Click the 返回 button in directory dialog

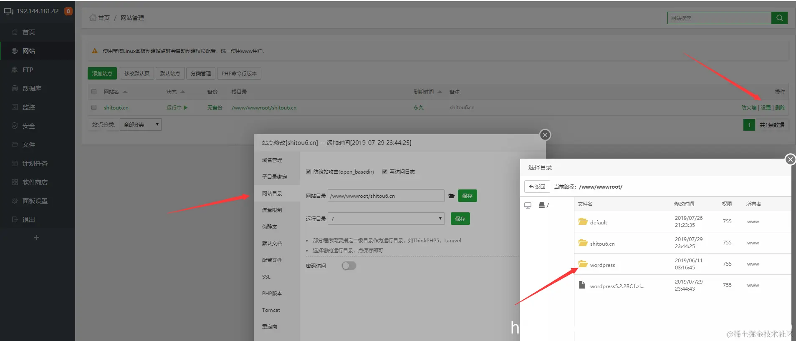click(537, 187)
